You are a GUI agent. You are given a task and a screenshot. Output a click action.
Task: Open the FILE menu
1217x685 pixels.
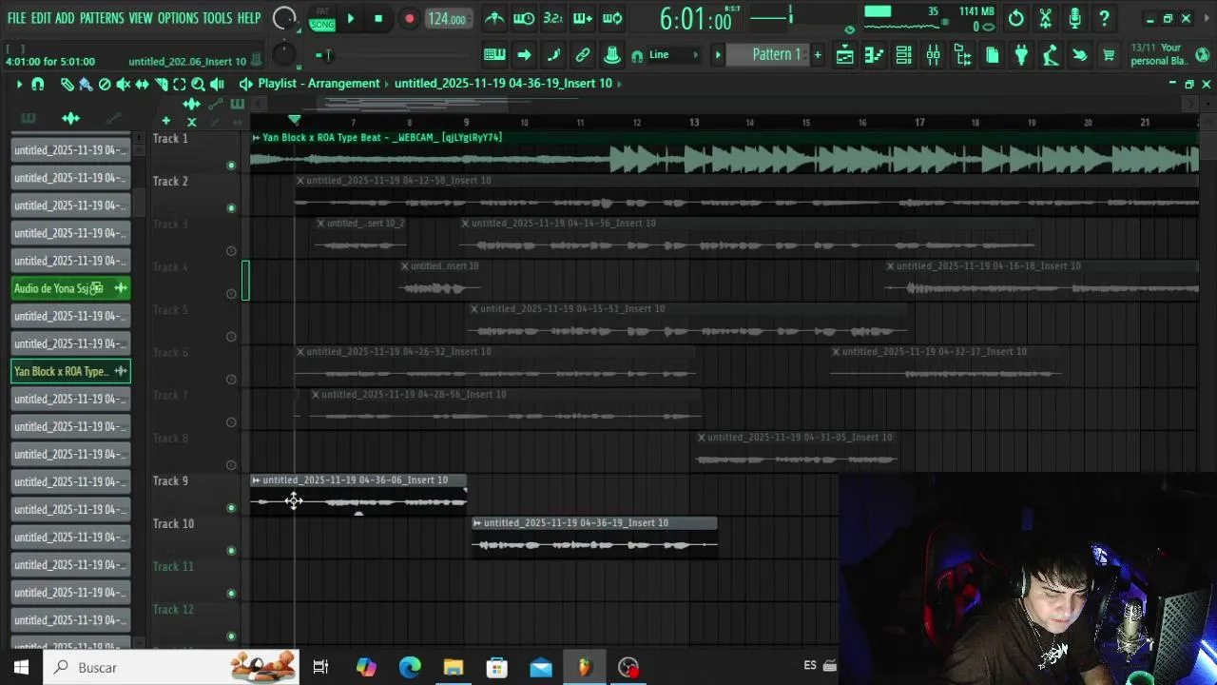click(x=16, y=18)
